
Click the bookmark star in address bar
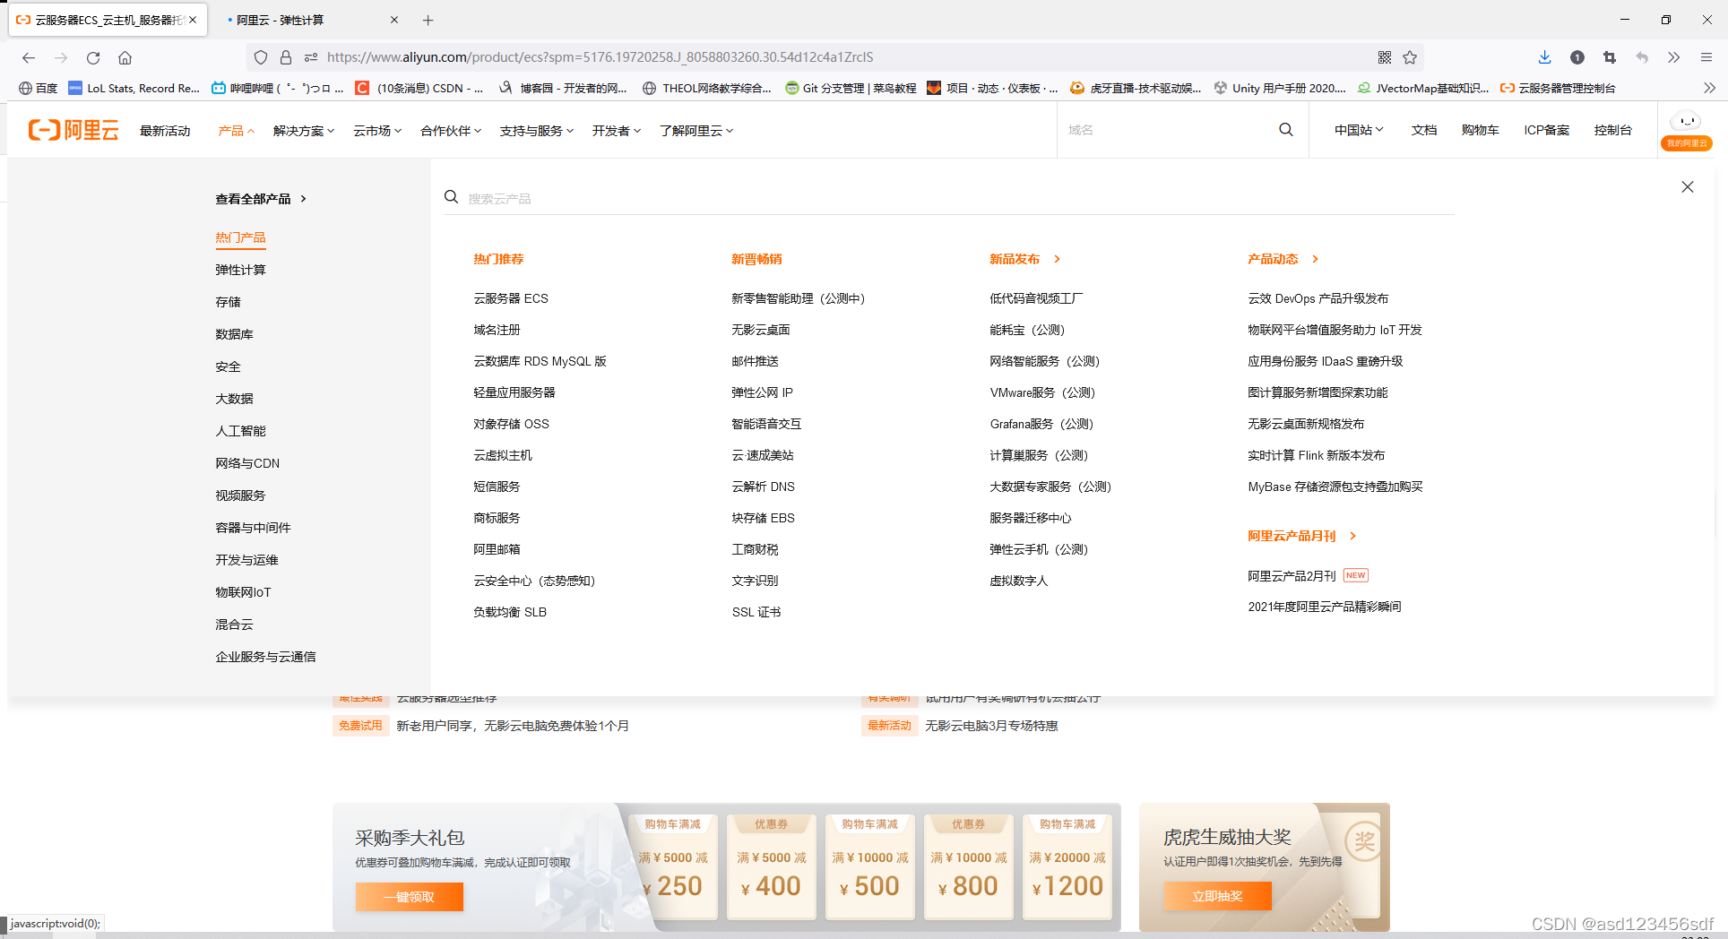1410,56
